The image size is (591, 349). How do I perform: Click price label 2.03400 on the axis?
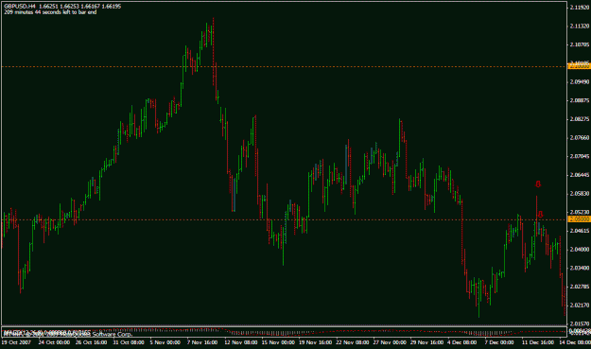coord(580,268)
